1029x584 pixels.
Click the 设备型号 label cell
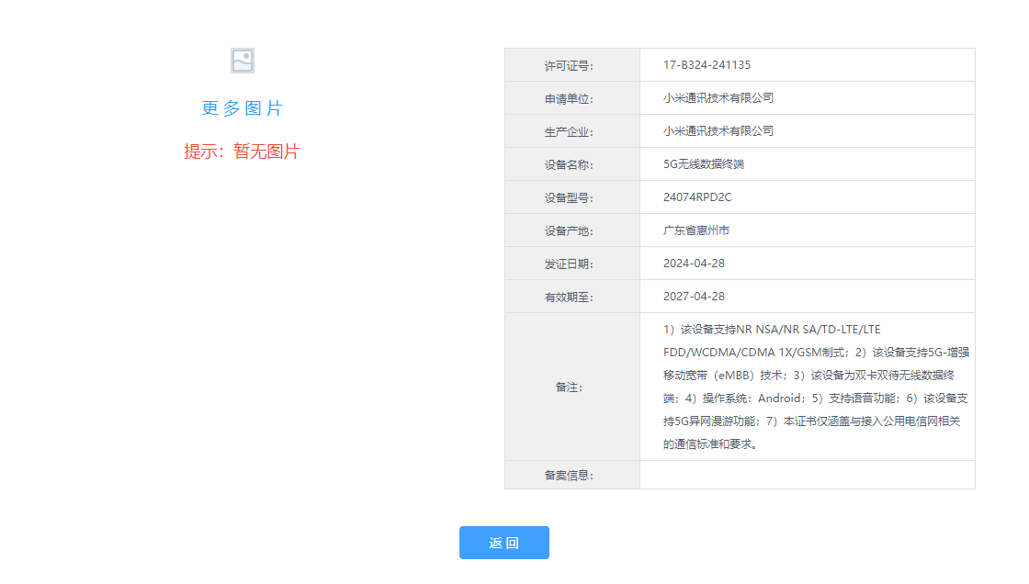coord(572,197)
